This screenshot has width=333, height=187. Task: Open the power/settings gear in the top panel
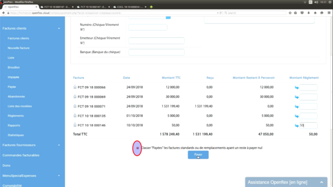pyautogui.click(x=330, y=2)
